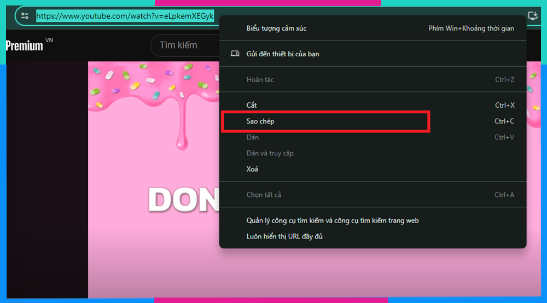Click the device icon beside Gửi đến thiết bị

[x=235, y=54]
